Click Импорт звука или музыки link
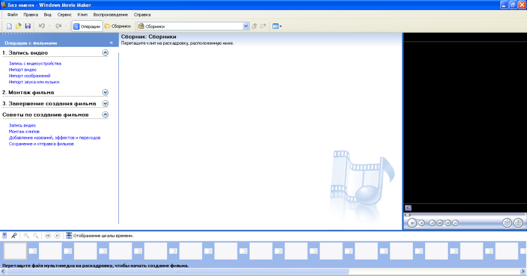This screenshot has width=527, height=276. click(34, 82)
